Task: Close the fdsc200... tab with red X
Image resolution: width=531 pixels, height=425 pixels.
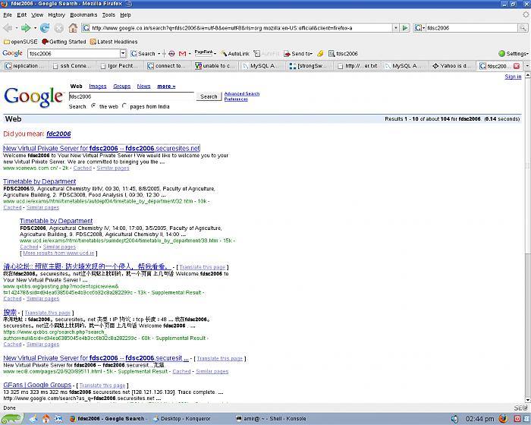Action: coord(517,66)
